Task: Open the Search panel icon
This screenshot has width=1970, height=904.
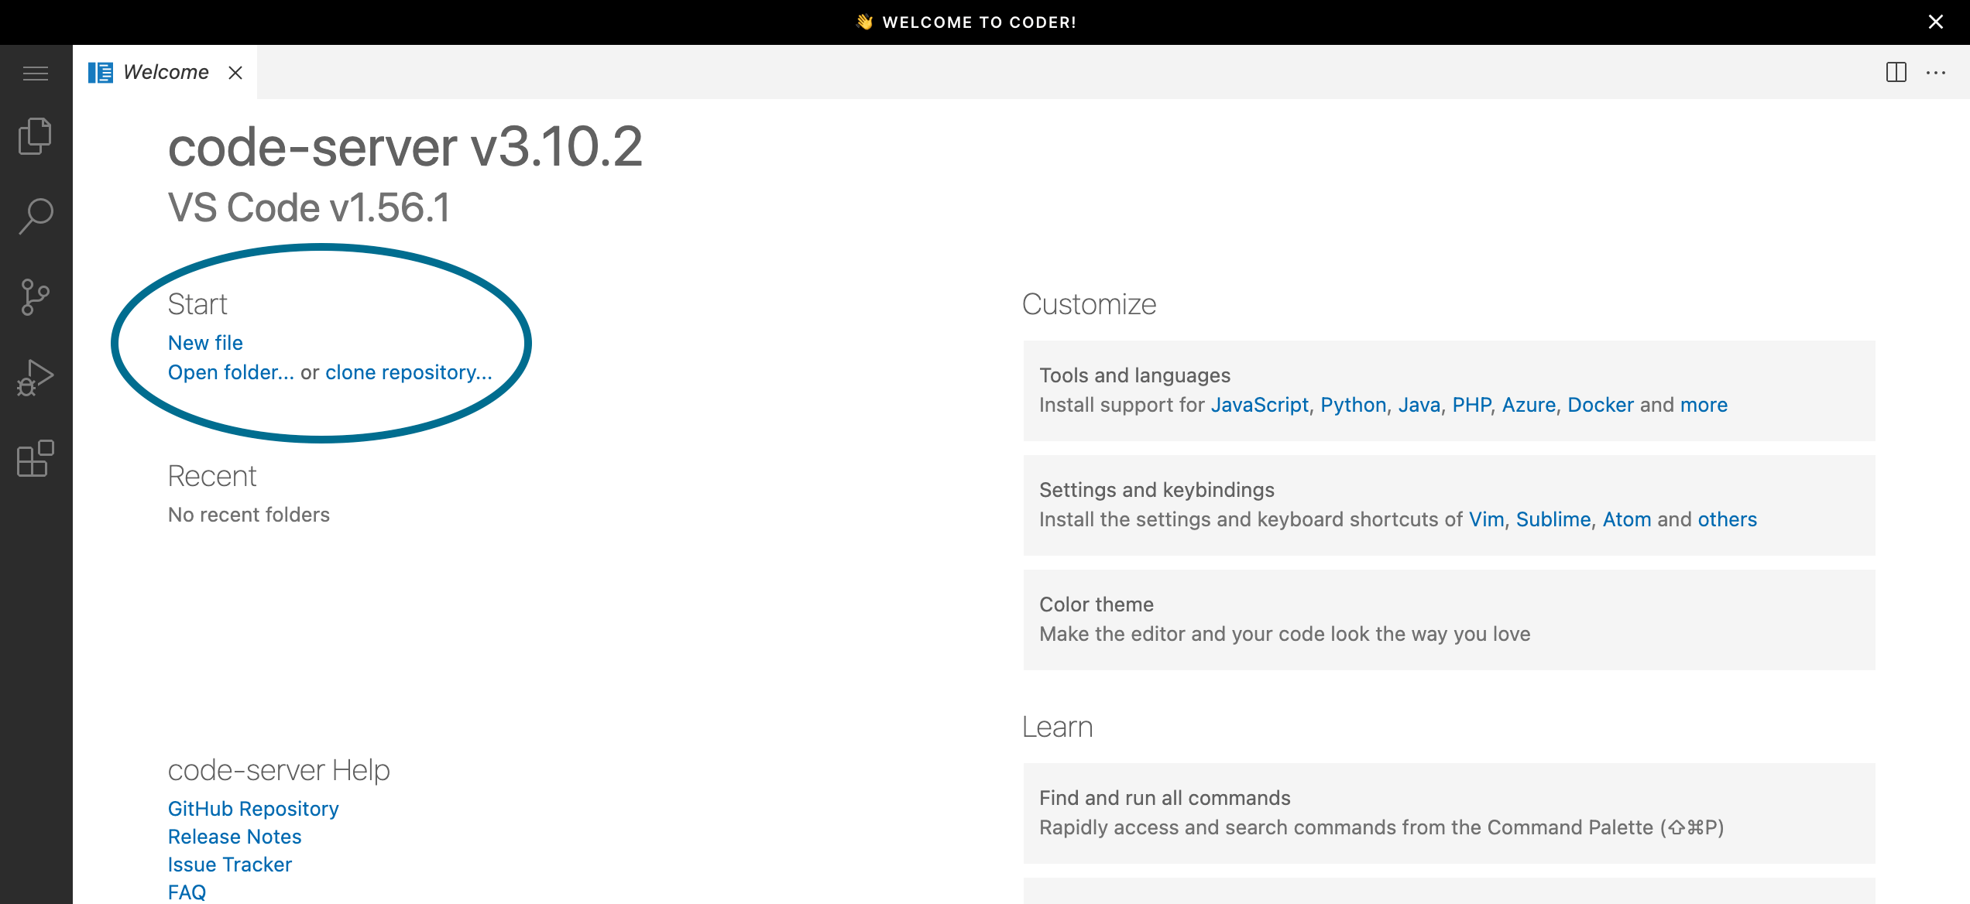Action: [35, 214]
